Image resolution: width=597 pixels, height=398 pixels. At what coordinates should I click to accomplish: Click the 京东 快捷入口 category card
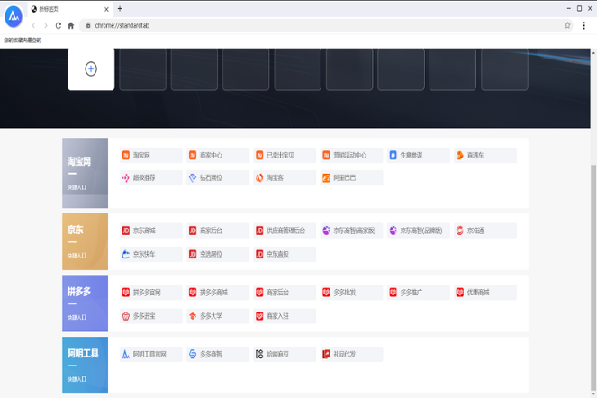coord(85,241)
